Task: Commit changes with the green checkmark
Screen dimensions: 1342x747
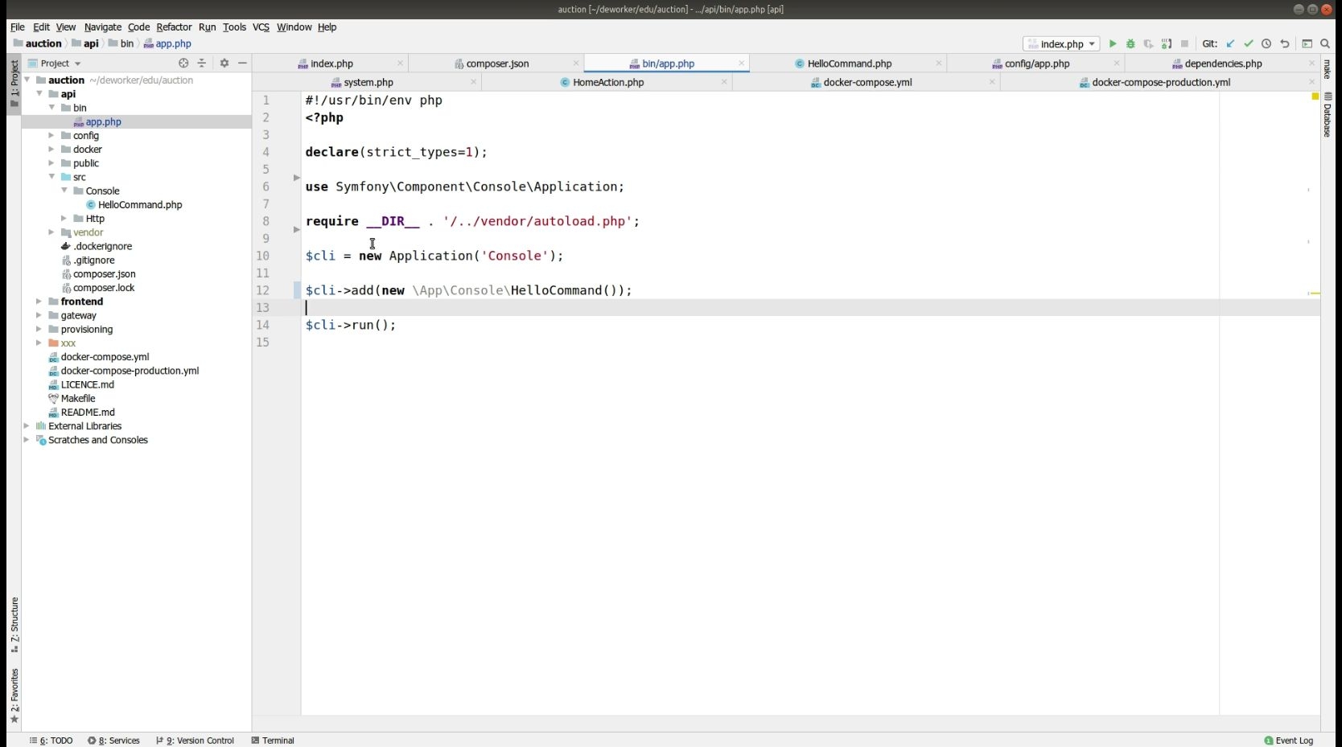Action: [x=1249, y=44]
